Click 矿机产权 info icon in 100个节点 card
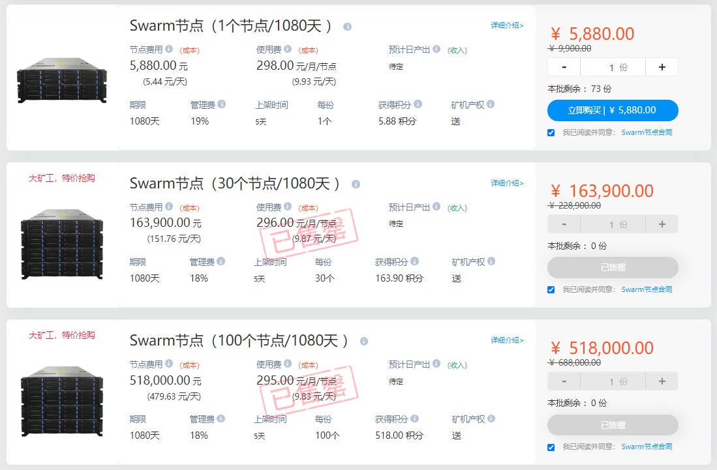The height and width of the screenshot is (470, 717). click(x=491, y=419)
